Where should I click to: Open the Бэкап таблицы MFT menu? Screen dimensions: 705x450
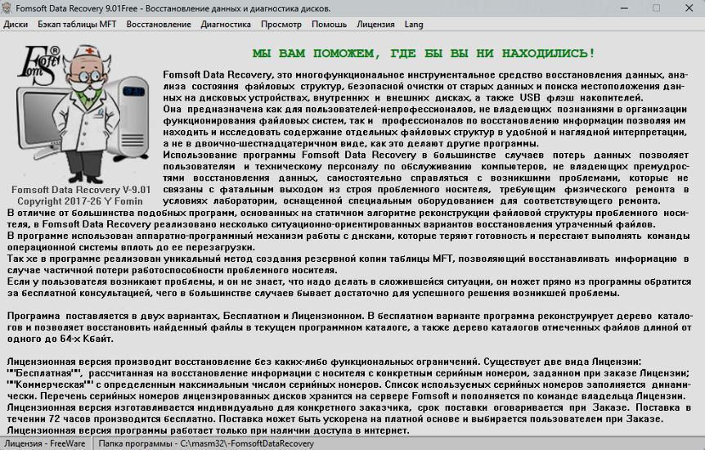click(77, 25)
